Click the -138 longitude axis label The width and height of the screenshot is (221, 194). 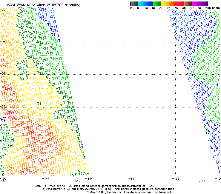point(175,179)
